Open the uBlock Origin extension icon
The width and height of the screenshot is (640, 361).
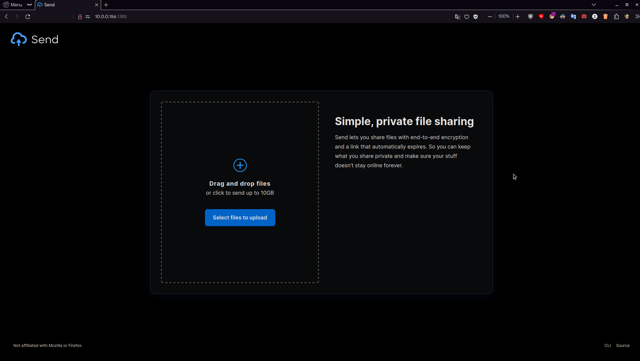[530, 16]
